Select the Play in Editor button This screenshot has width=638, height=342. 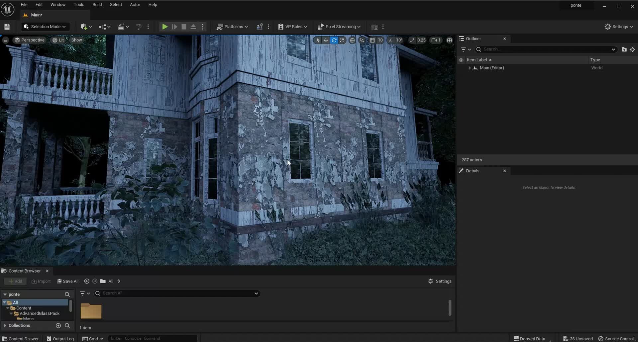click(x=164, y=27)
